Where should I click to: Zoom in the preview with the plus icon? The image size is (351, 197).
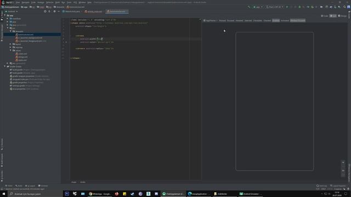click(x=343, y=163)
